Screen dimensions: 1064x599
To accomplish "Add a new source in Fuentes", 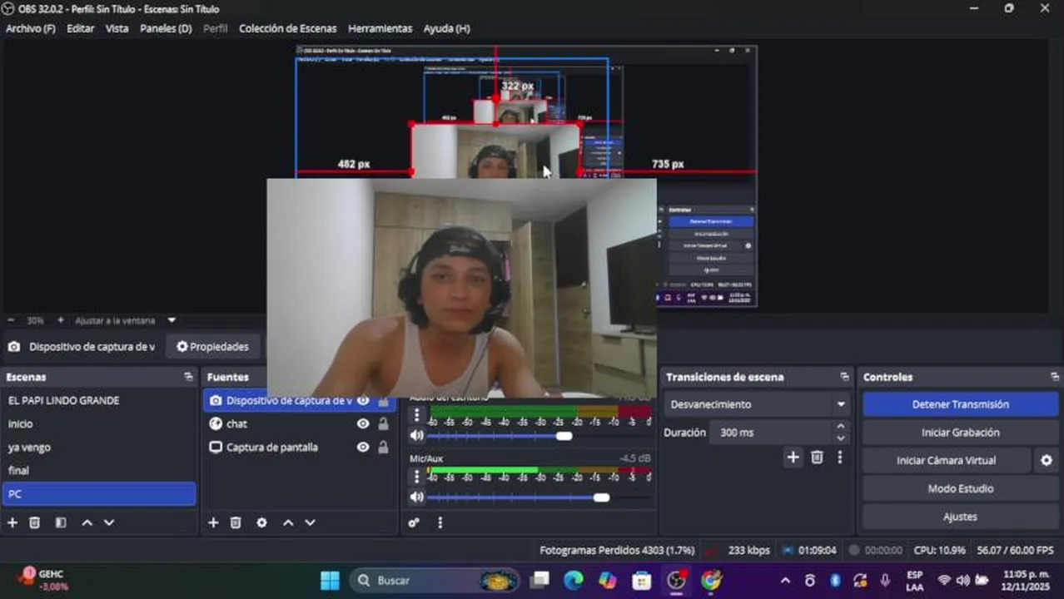I will pyautogui.click(x=213, y=522).
